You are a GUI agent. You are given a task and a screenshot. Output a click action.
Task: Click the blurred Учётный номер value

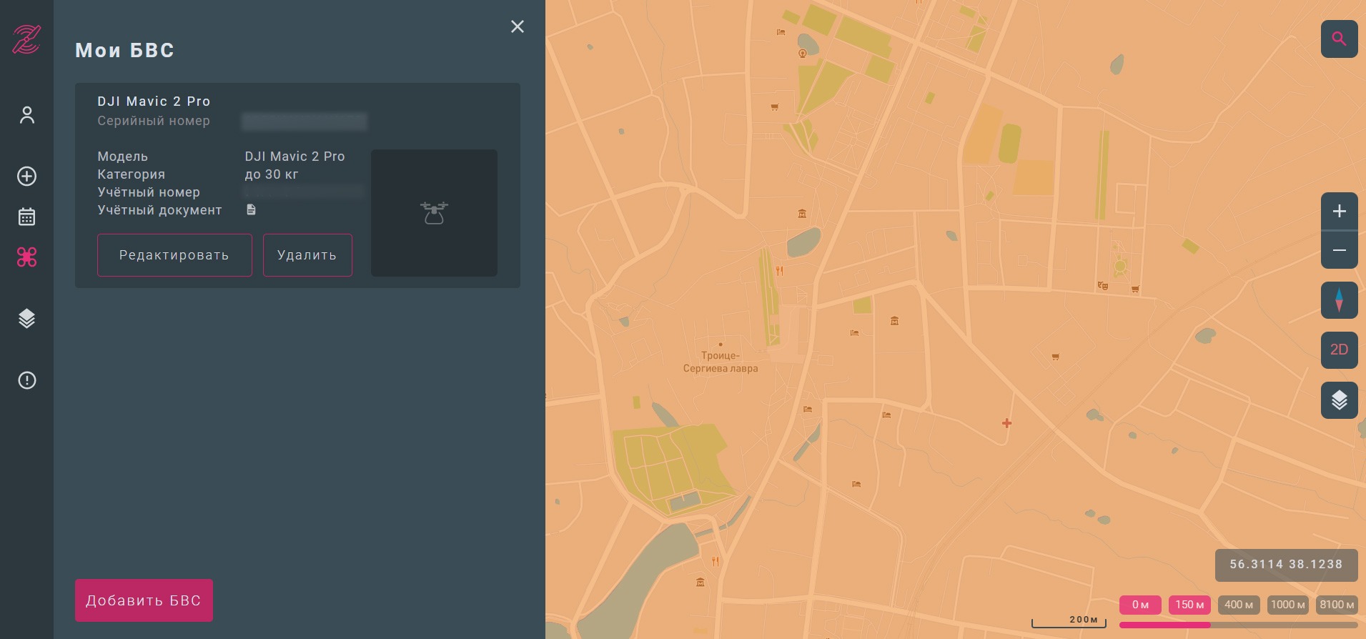[305, 192]
